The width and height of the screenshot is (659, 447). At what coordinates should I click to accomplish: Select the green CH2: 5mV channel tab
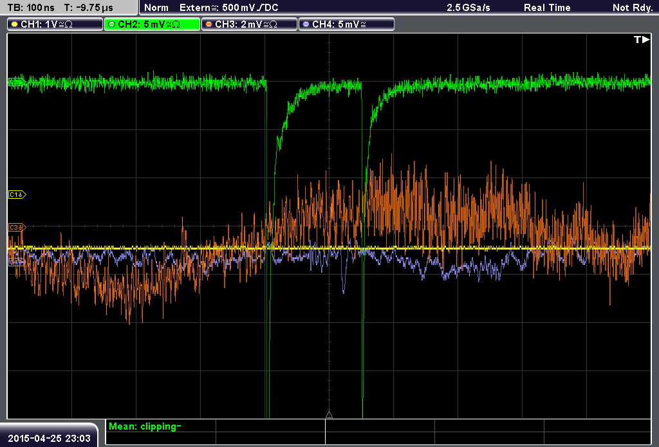pyautogui.click(x=152, y=24)
